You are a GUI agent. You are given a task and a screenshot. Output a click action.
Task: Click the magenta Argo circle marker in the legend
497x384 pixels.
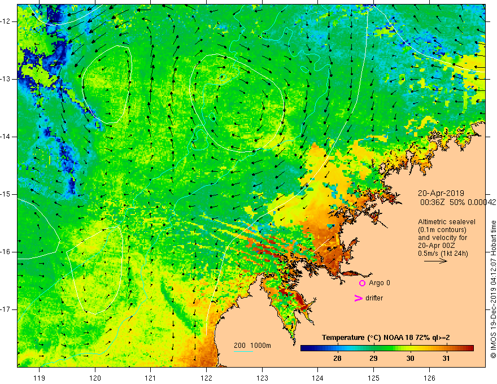pyautogui.click(x=362, y=283)
